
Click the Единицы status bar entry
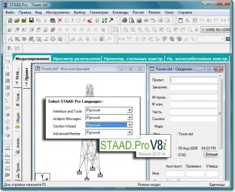coord(217,185)
